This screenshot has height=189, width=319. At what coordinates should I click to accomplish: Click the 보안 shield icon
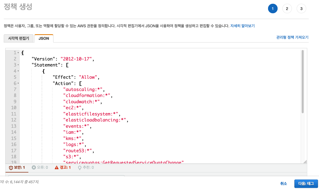(11, 167)
